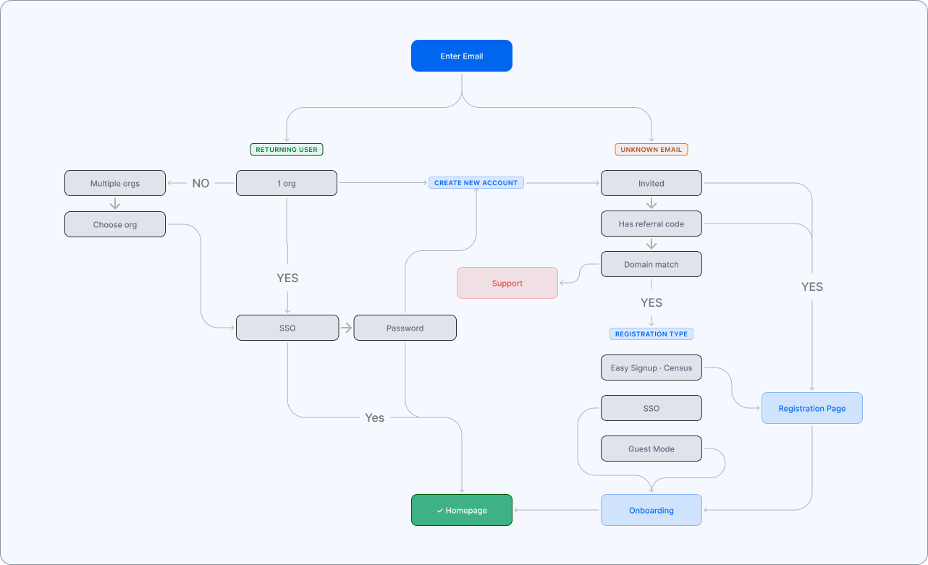The image size is (928, 565).
Task: Click the NO label beside Multiple orgs
Action: pyautogui.click(x=201, y=184)
